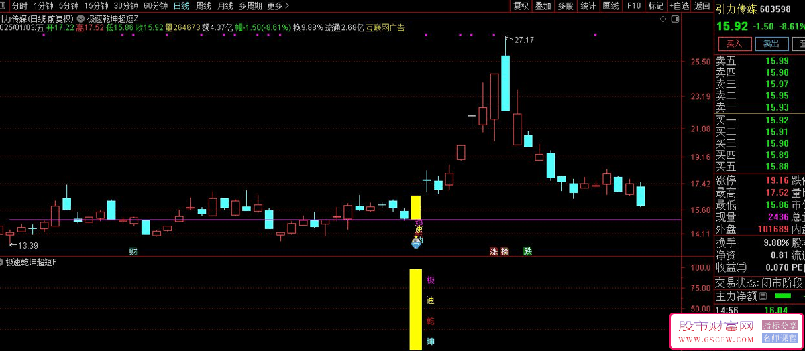Click the diamond icon above the chart
This screenshot has height=351, width=805.
[663, 20]
